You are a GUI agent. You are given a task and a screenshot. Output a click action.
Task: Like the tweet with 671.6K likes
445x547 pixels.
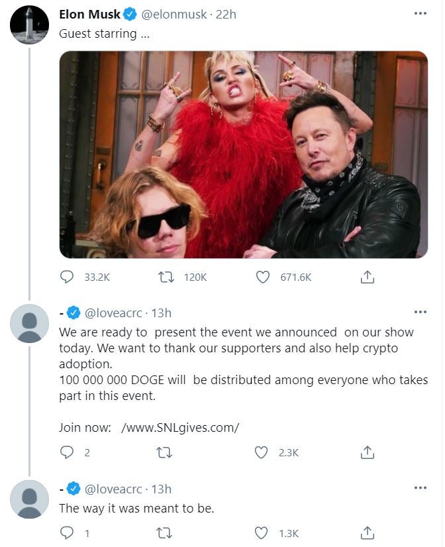coord(263,277)
